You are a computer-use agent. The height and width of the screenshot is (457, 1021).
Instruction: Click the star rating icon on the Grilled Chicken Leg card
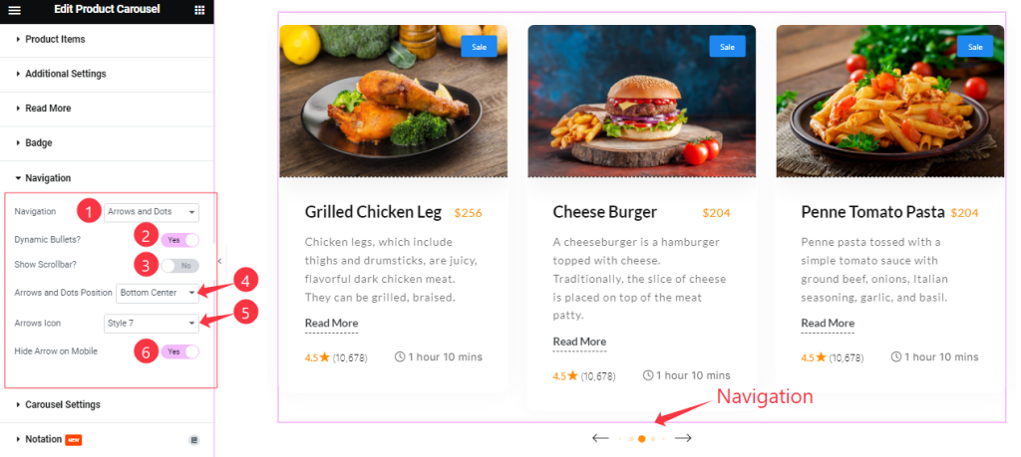(325, 356)
